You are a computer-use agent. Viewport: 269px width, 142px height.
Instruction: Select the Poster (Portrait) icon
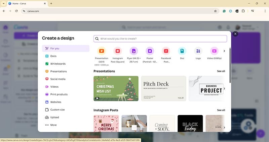pyautogui.click(x=150, y=51)
